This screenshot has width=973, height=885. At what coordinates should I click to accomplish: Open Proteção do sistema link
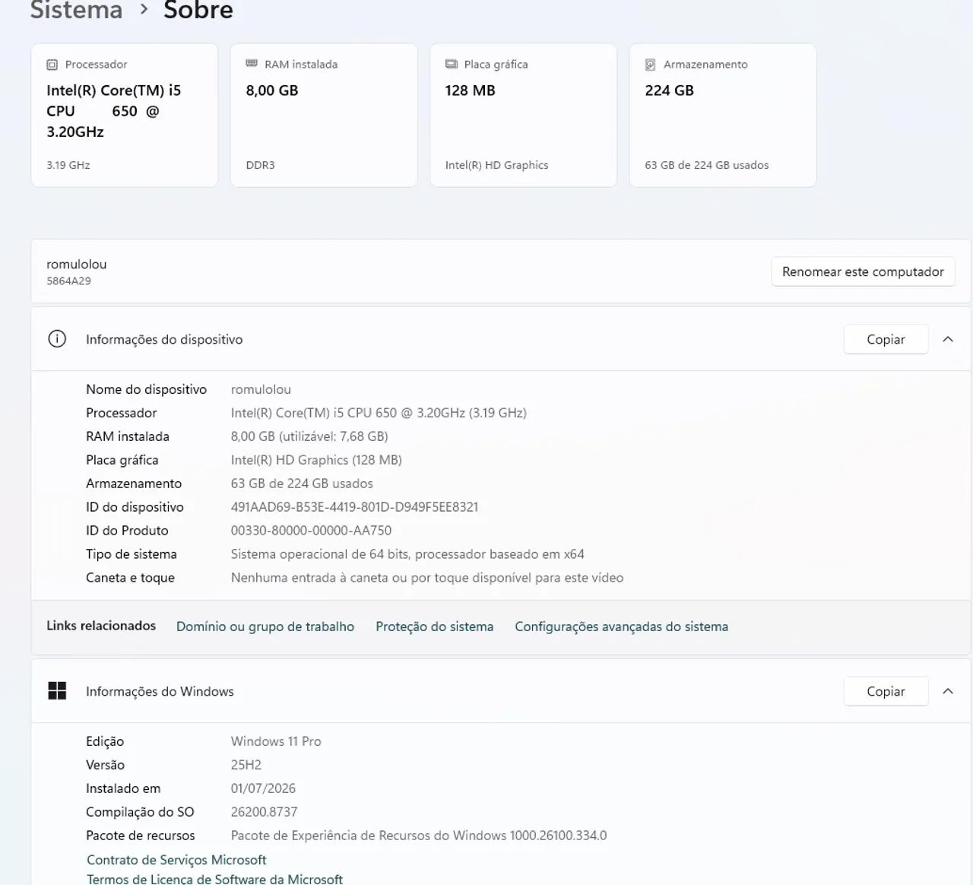[434, 626]
